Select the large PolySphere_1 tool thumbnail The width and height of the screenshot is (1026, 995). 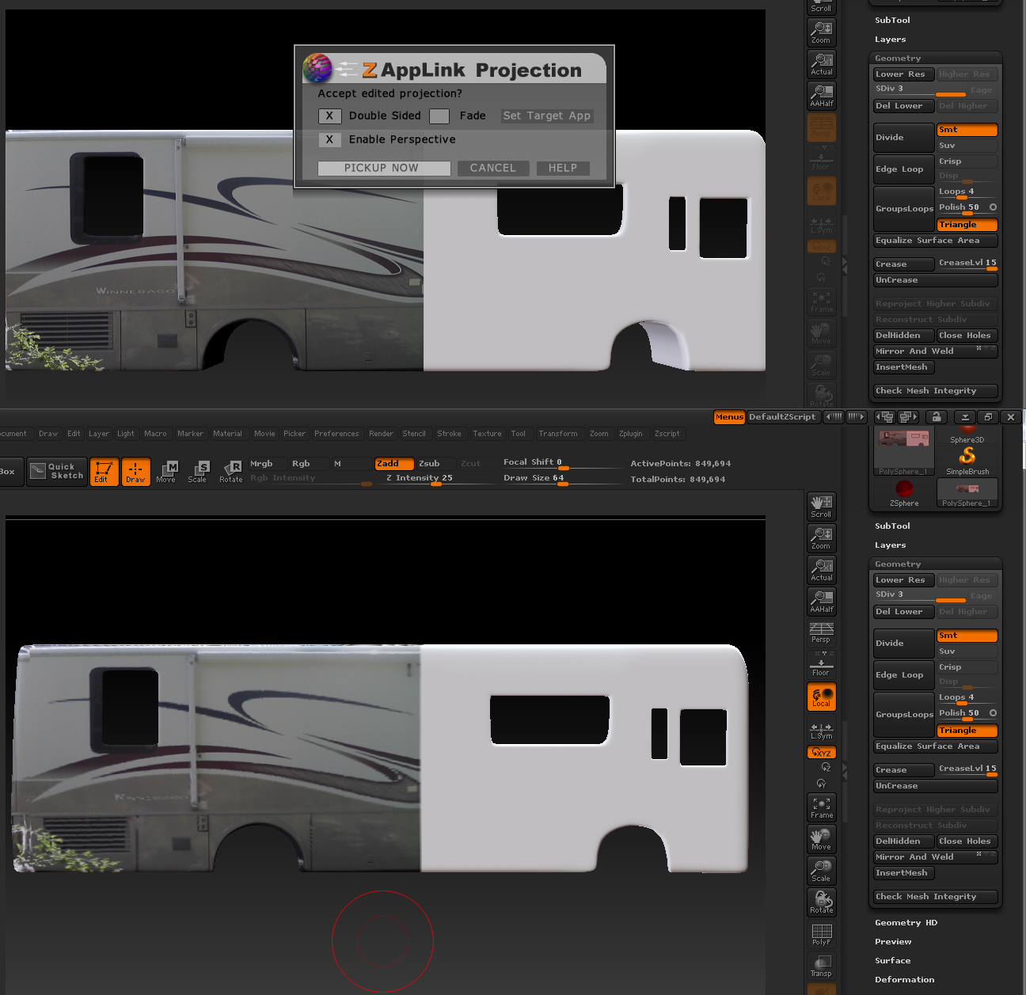903,450
